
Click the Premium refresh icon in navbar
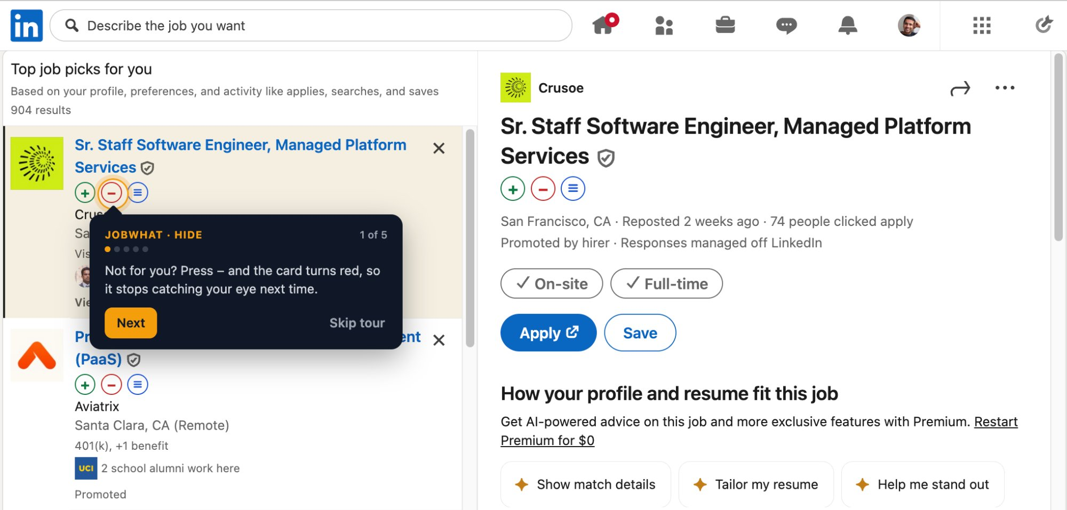(1044, 25)
